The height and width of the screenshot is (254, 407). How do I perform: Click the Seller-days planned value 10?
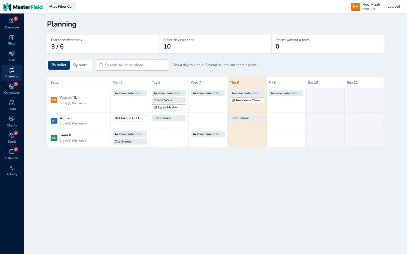pos(167,46)
